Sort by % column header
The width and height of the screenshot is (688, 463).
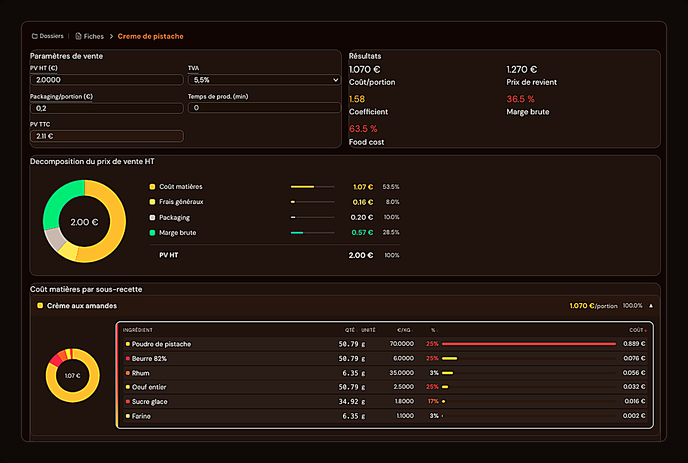pos(434,330)
